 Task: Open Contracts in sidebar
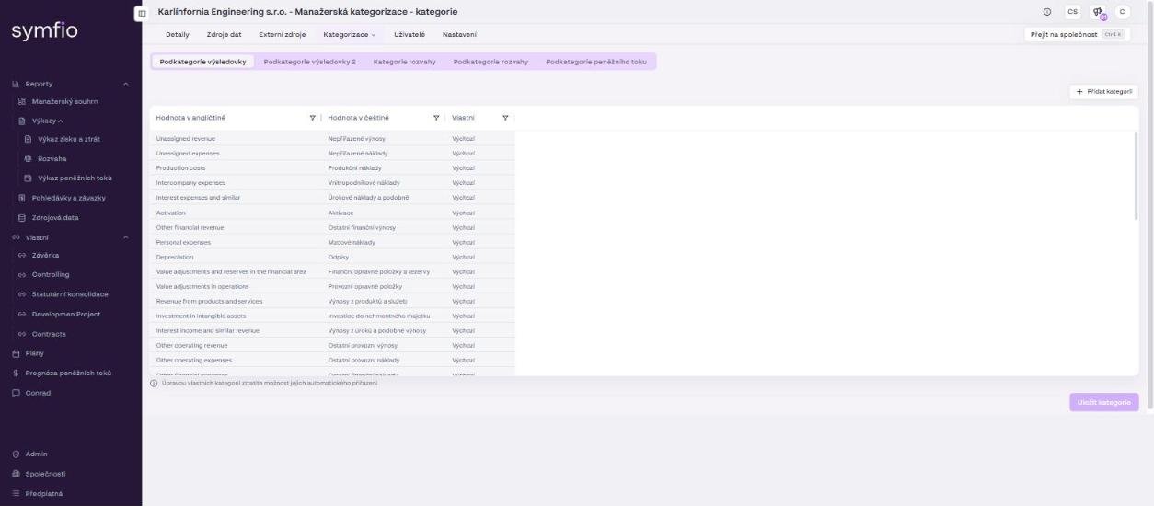49,334
